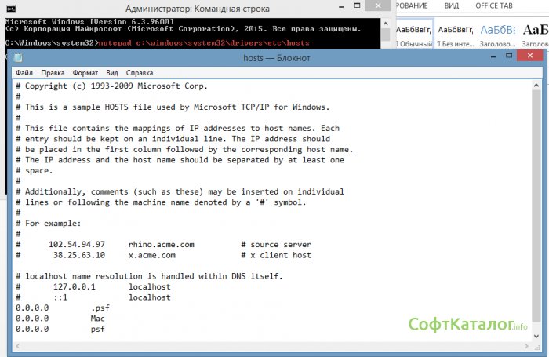Open the Файл menu in Notepad
The image size is (549, 357).
coord(24,72)
